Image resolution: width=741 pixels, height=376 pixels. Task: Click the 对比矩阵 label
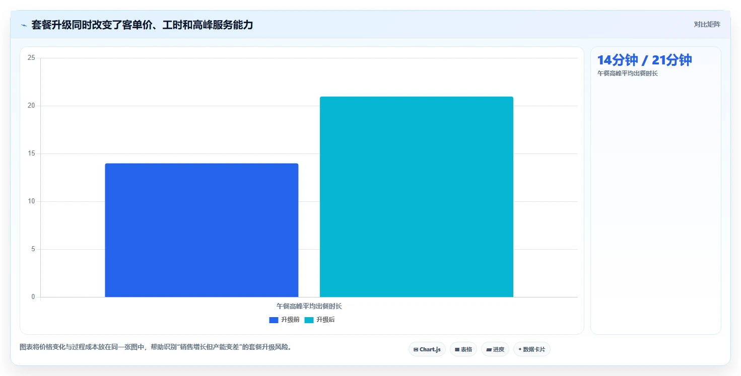tap(707, 24)
